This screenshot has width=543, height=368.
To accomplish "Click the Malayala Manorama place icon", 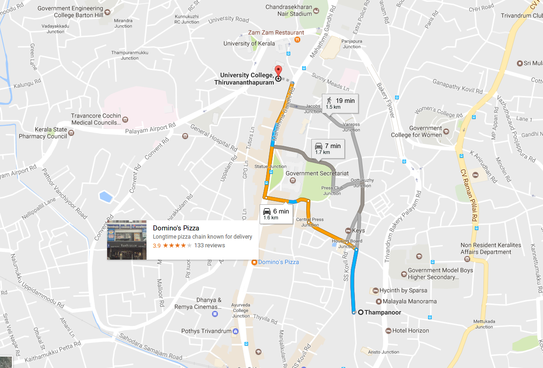I will 379,301.
